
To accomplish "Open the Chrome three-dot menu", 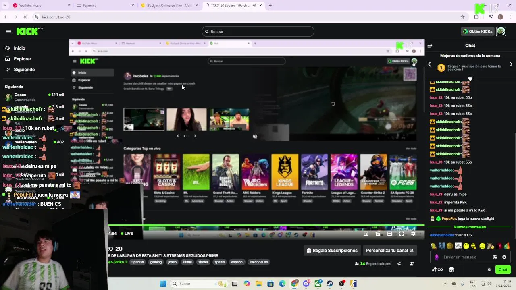I will pyautogui.click(x=510, y=17).
